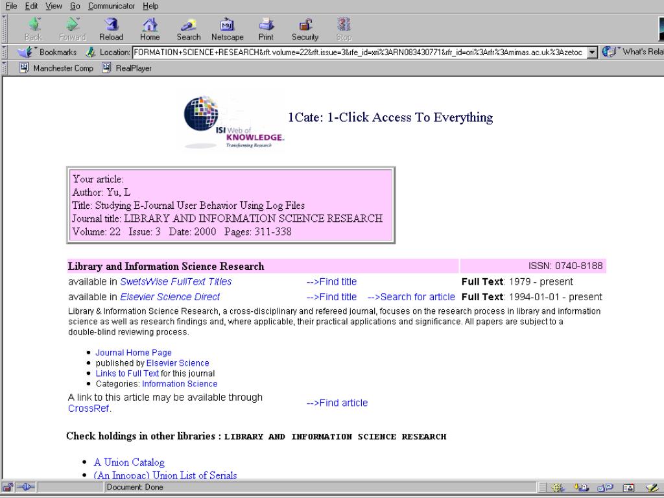Collapse the location toolbar handle

click(x=5, y=52)
